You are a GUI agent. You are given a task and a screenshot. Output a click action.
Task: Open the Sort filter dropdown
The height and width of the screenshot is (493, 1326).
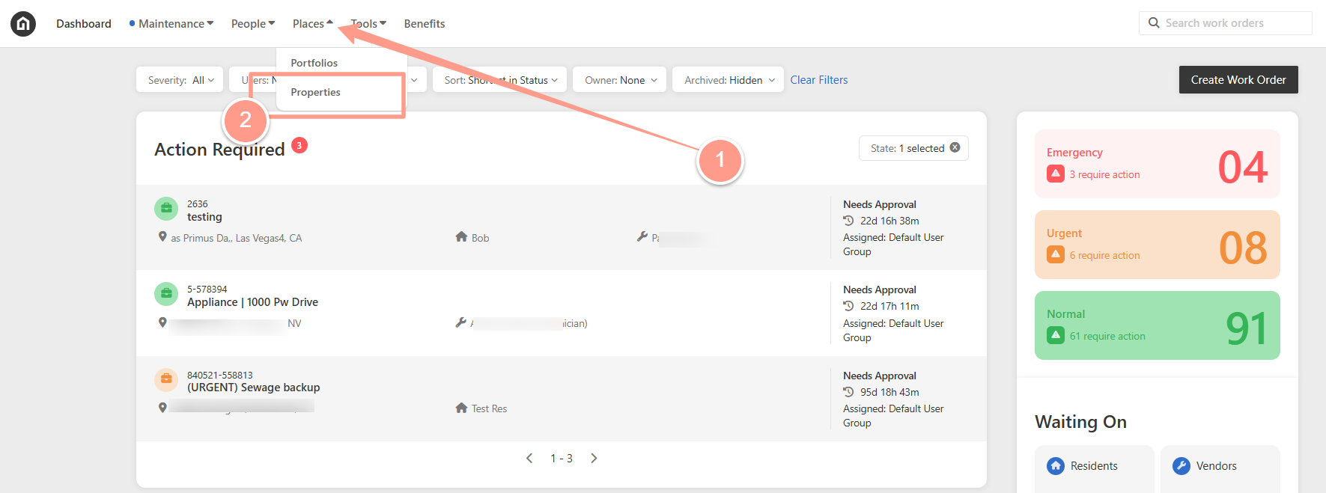tap(500, 80)
